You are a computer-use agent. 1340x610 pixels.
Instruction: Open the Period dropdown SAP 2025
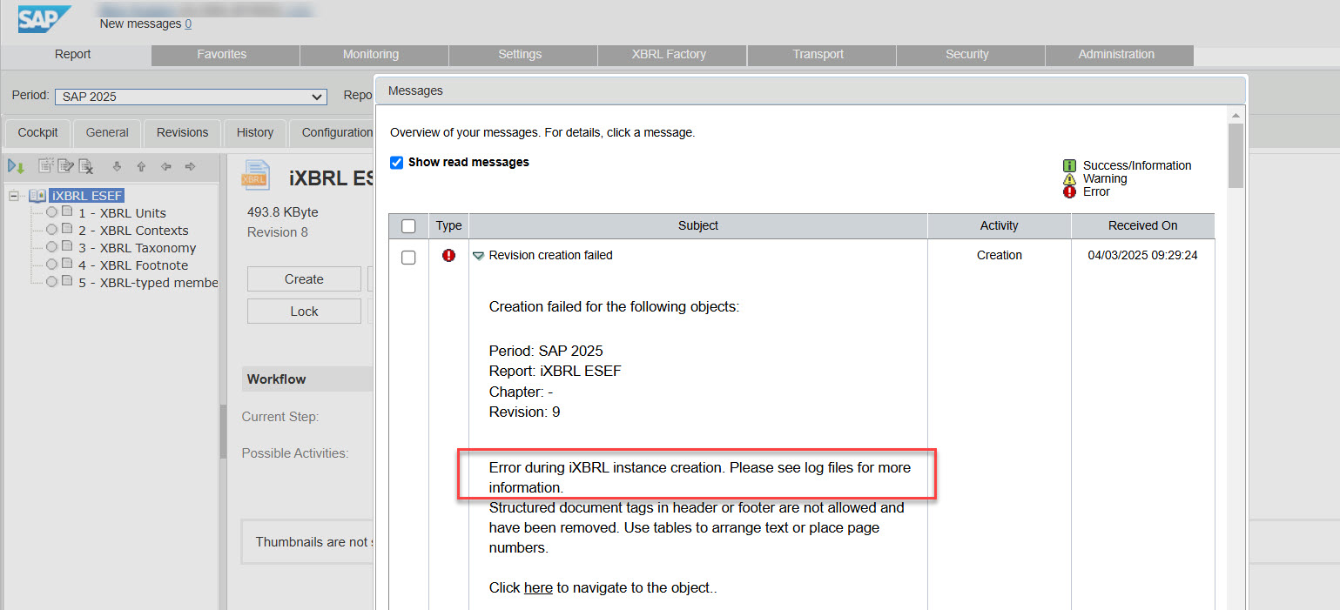191,97
